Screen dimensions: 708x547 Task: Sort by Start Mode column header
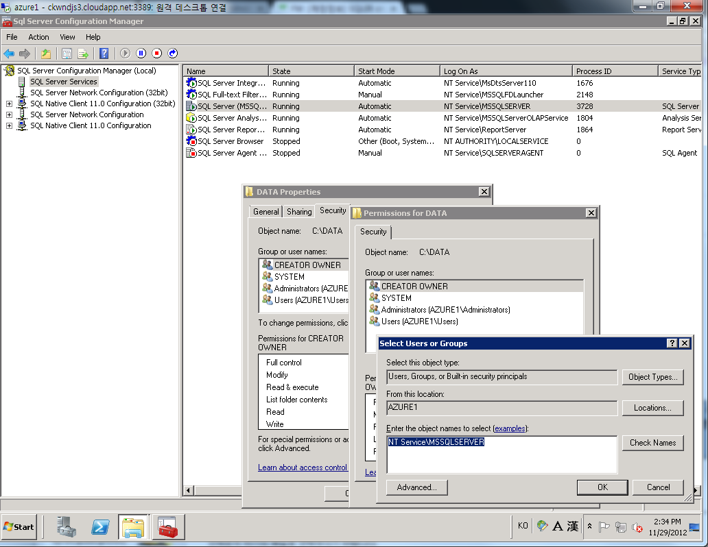click(397, 71)
